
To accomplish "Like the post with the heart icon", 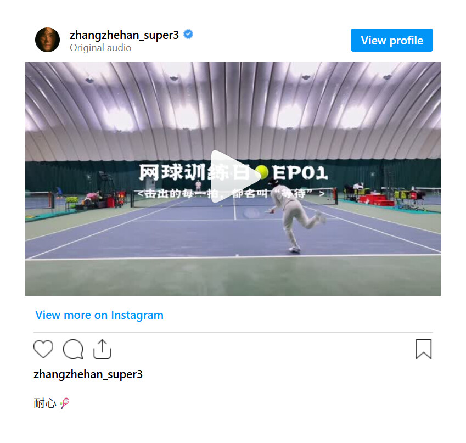I will click(x=43, y=349).
